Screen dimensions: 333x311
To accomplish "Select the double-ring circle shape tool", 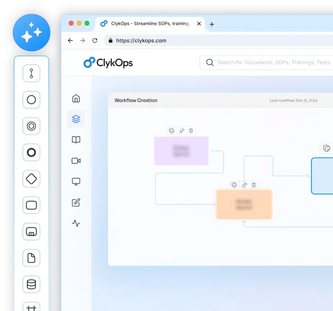I will [31, 126].
